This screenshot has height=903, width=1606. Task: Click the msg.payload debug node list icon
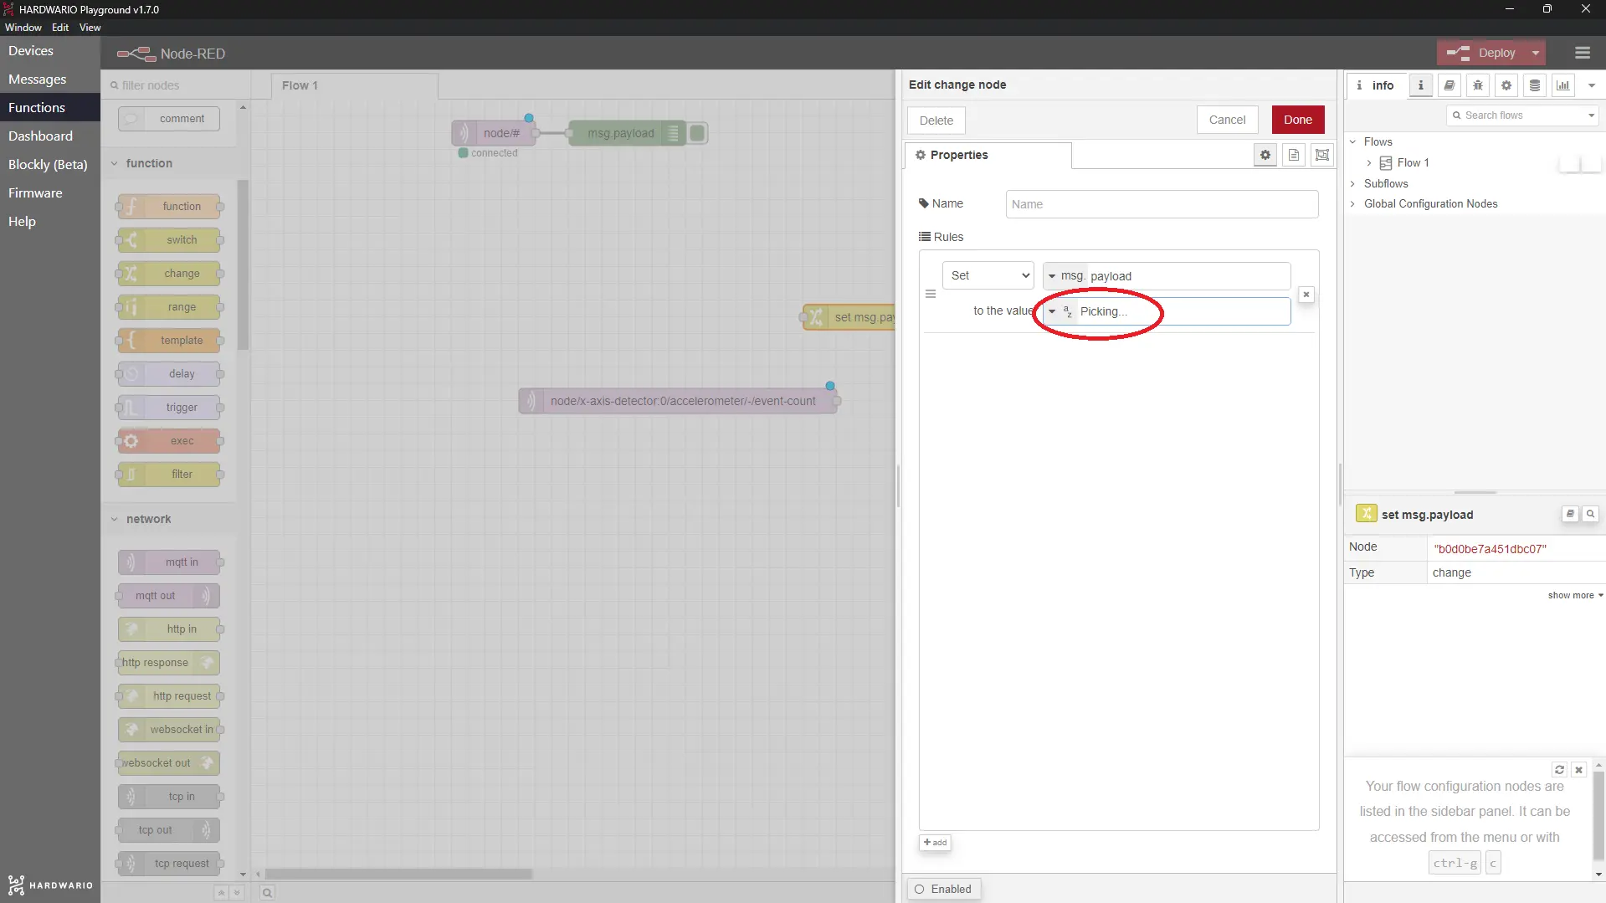click(673, 133)
